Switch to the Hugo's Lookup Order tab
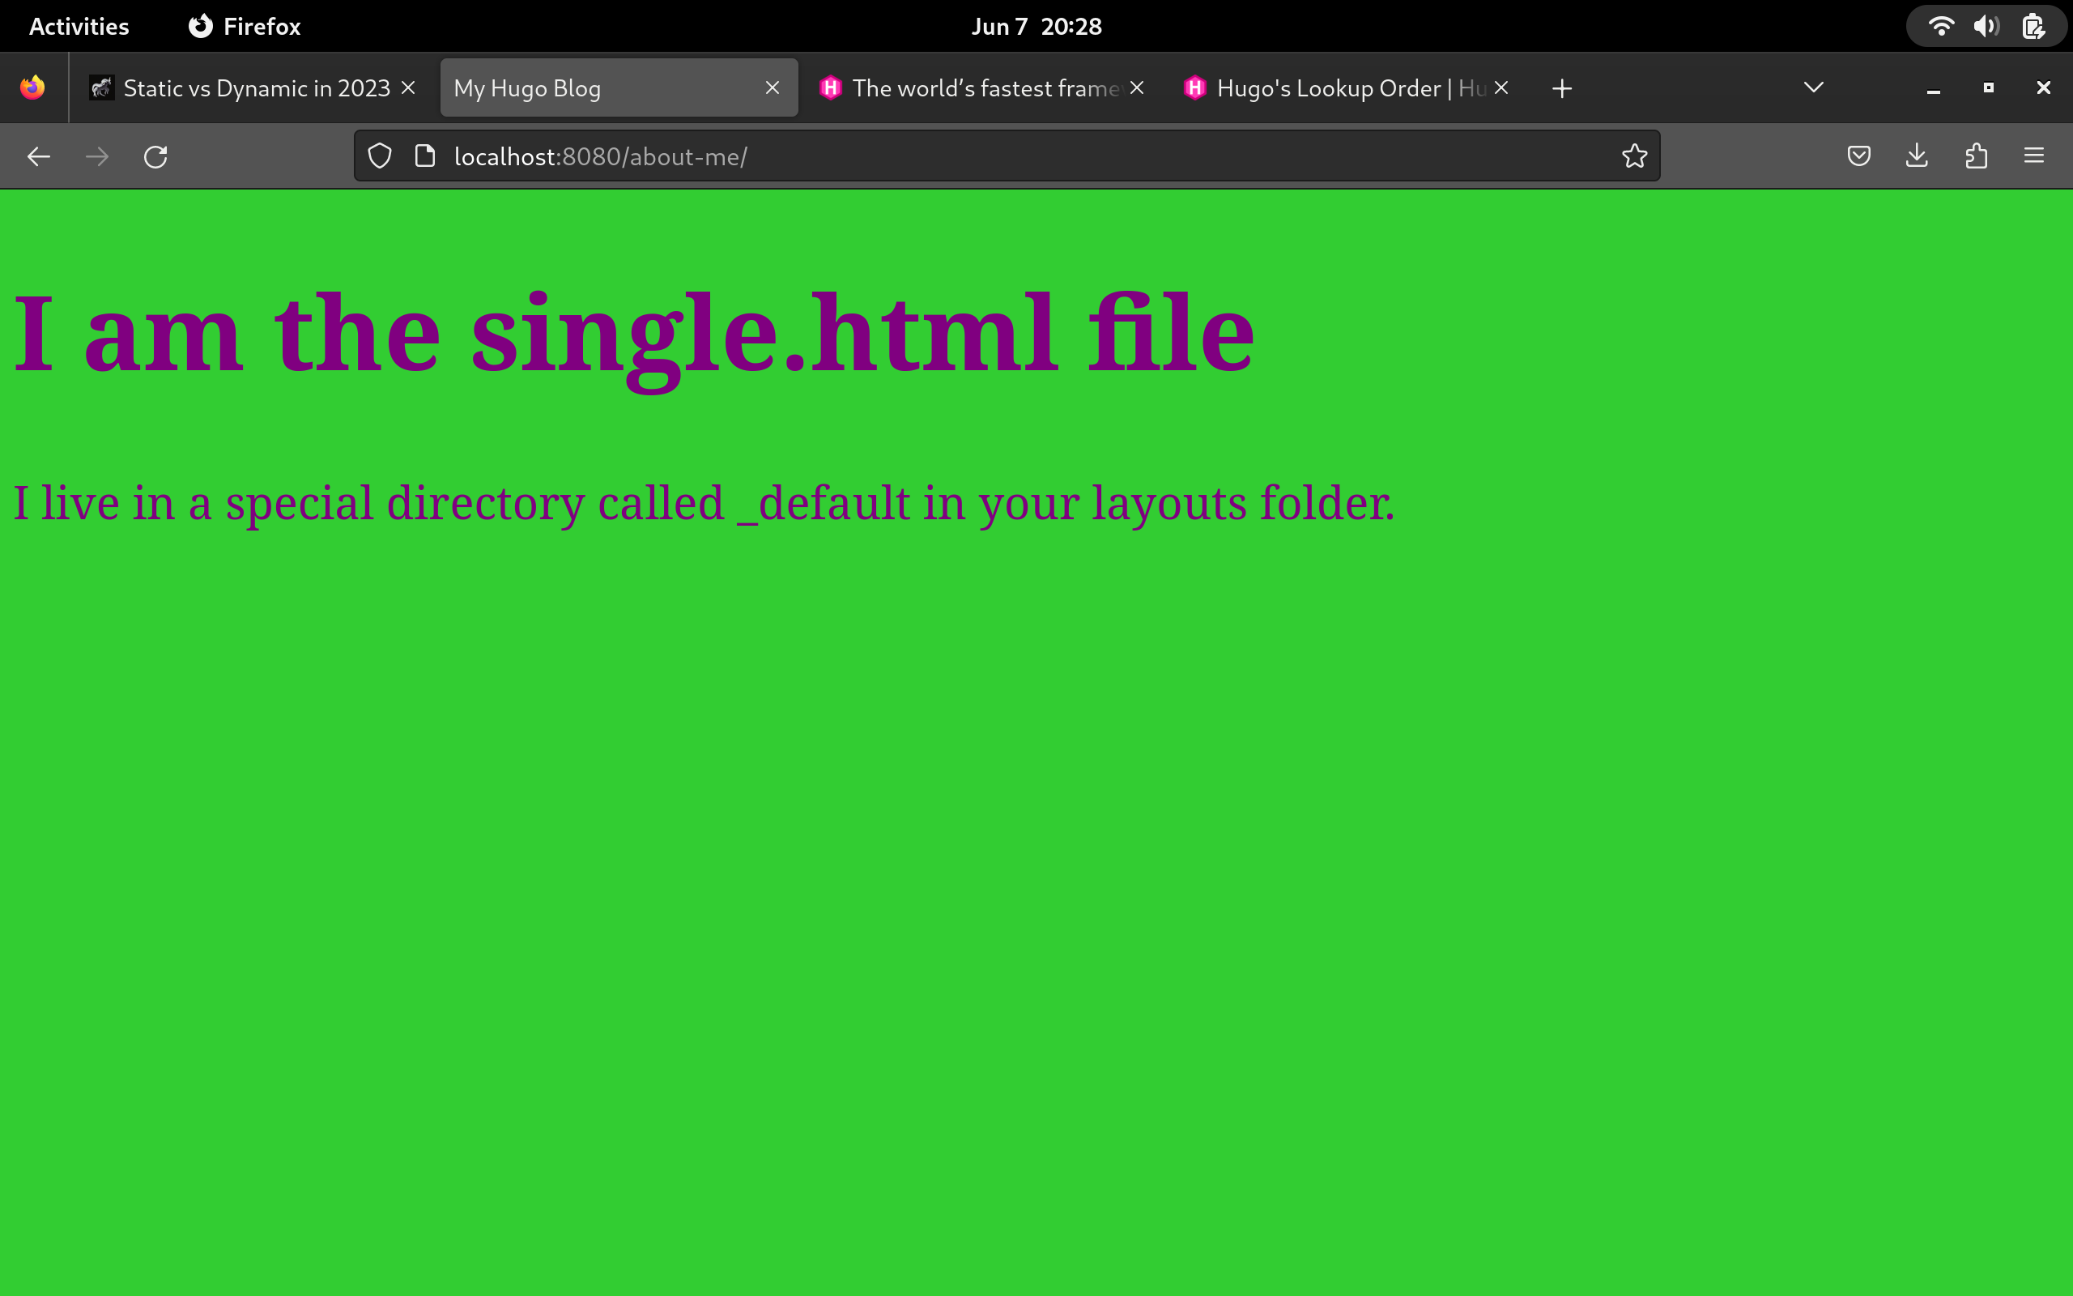The width and height of the screenshot is (2073, 1296). (1336, 87)
